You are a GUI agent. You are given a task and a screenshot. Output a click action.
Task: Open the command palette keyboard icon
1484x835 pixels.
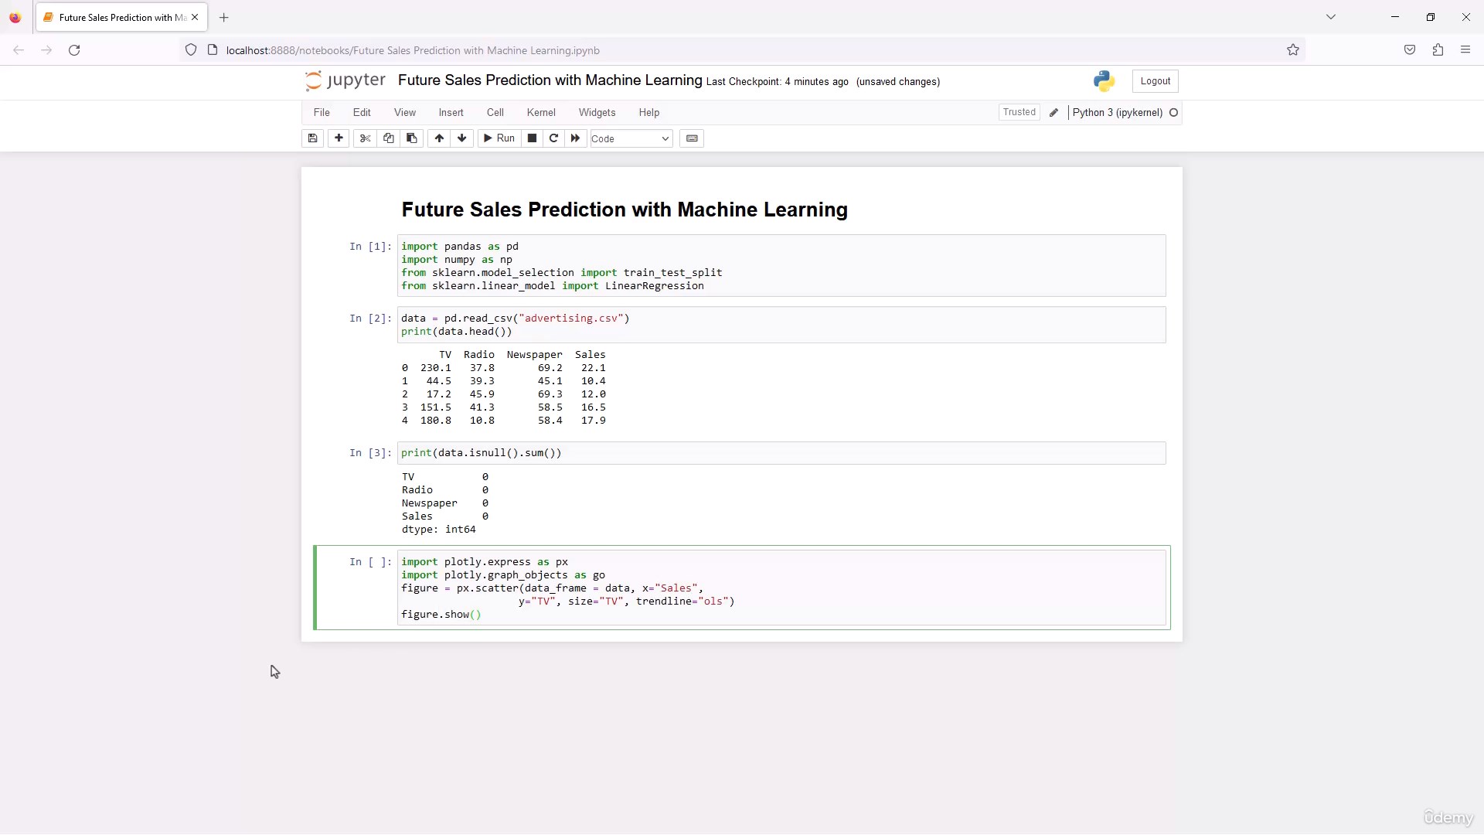coord(692,138)
